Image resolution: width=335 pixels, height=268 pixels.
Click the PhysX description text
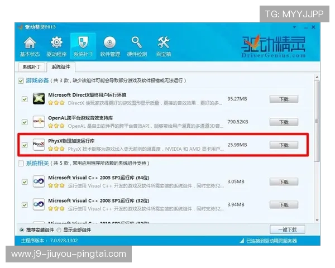(146, 149)
